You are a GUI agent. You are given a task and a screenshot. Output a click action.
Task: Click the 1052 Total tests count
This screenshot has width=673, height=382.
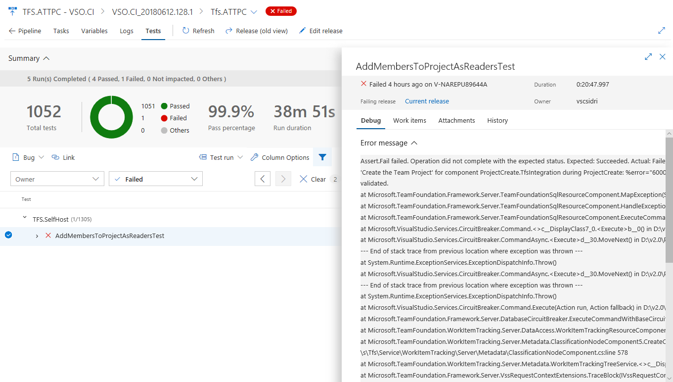click(44, 111)
